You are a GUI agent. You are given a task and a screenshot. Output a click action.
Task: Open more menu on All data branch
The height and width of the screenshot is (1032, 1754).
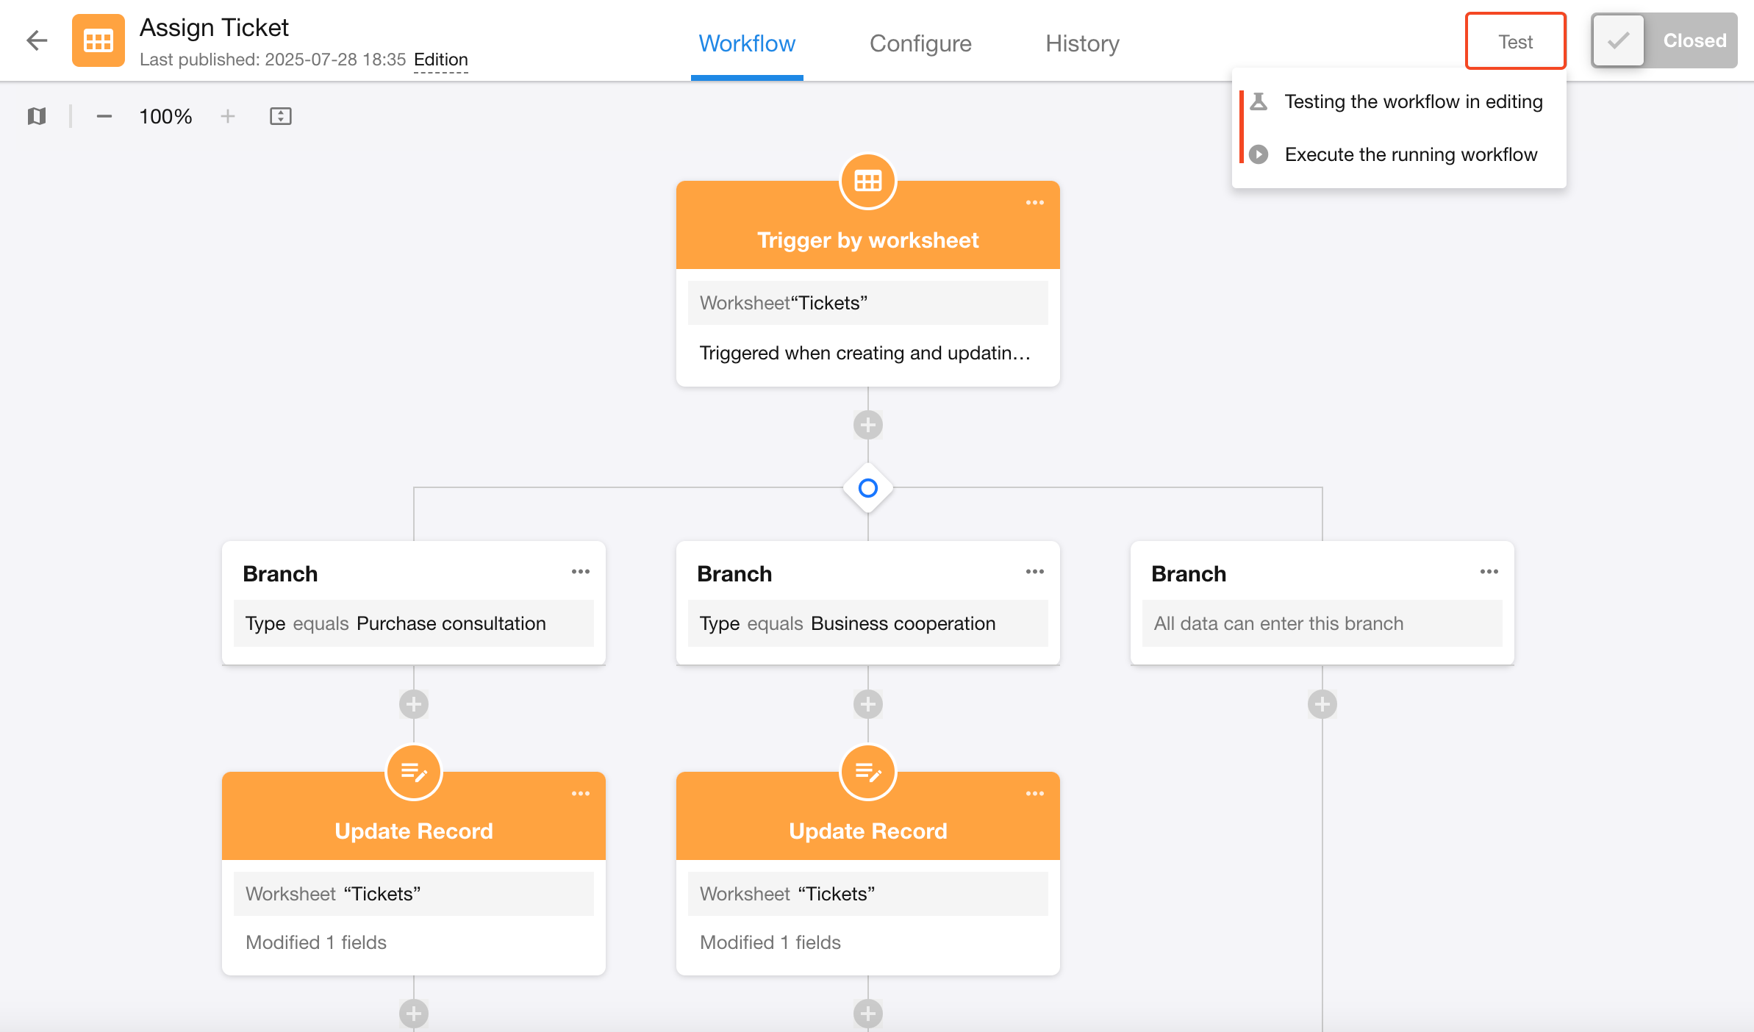[x=1489, y=572]
